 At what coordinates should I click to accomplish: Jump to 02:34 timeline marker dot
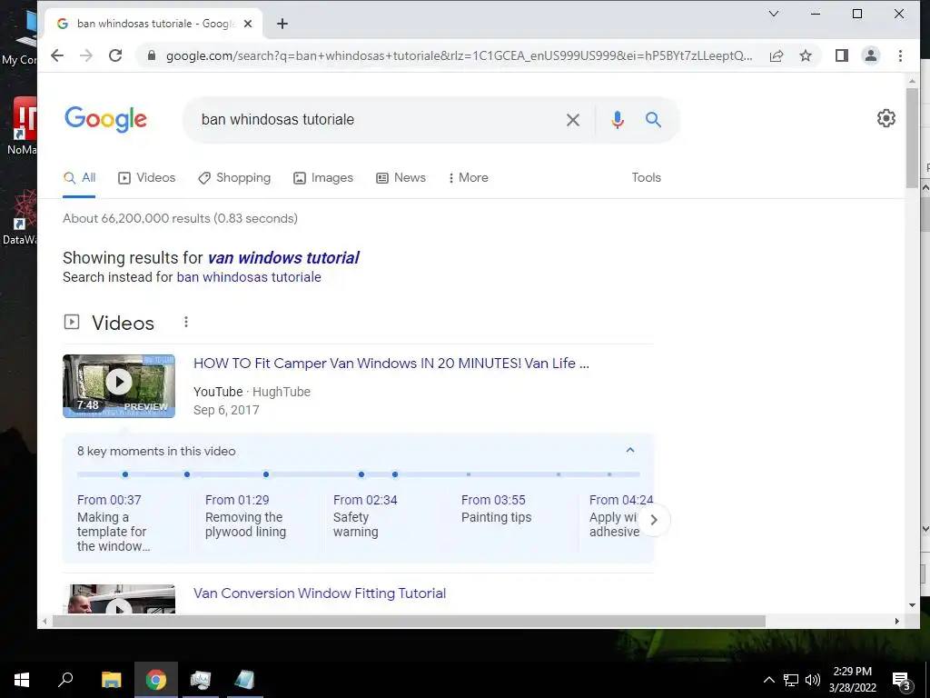[x=266, y=474]
